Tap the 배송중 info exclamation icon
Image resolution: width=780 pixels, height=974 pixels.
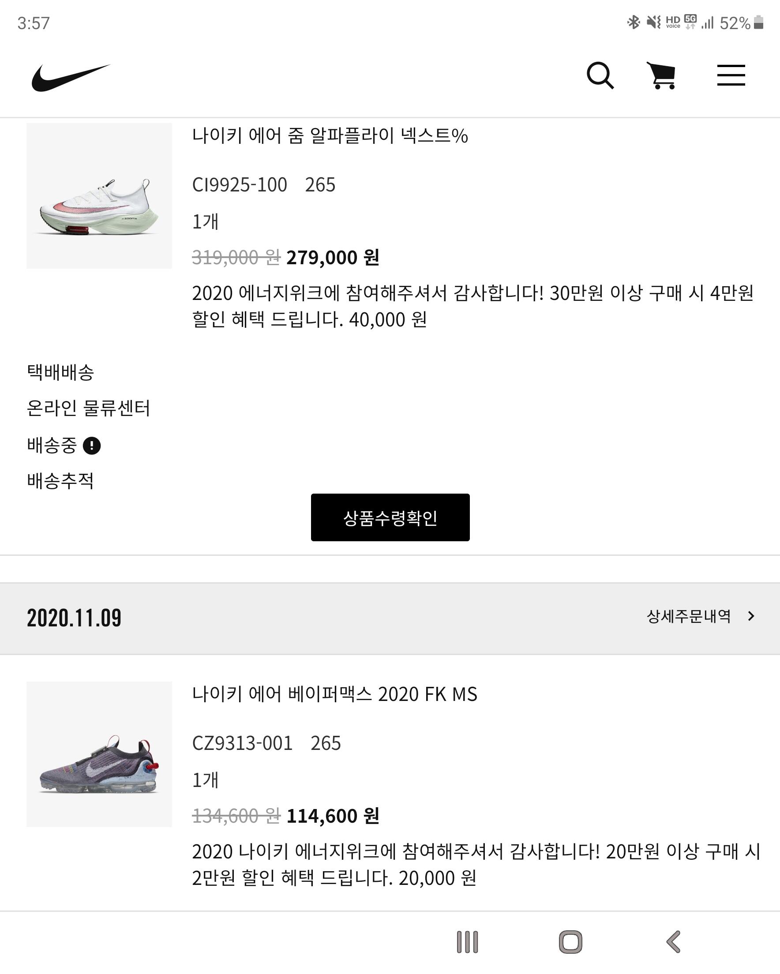(x=92, y=446)
